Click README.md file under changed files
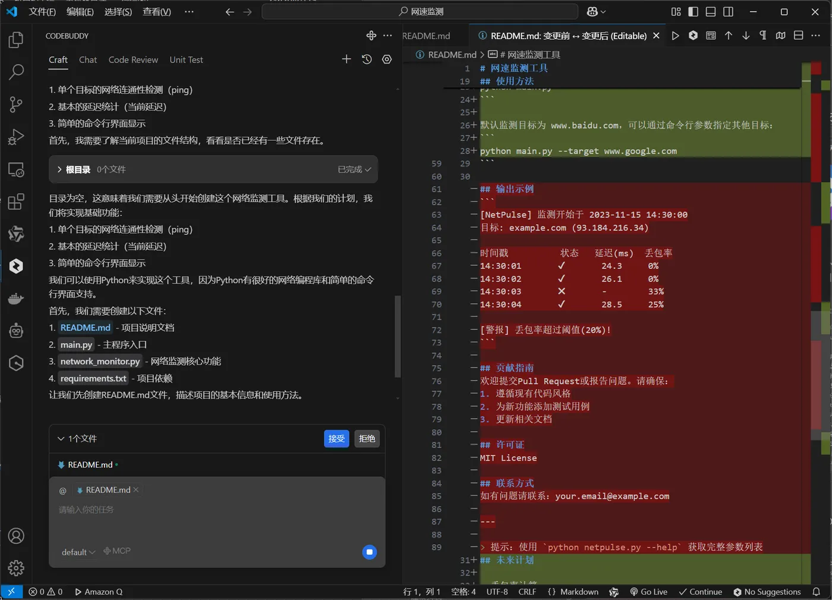Screen dimensions: 832x600 [89, 464]
